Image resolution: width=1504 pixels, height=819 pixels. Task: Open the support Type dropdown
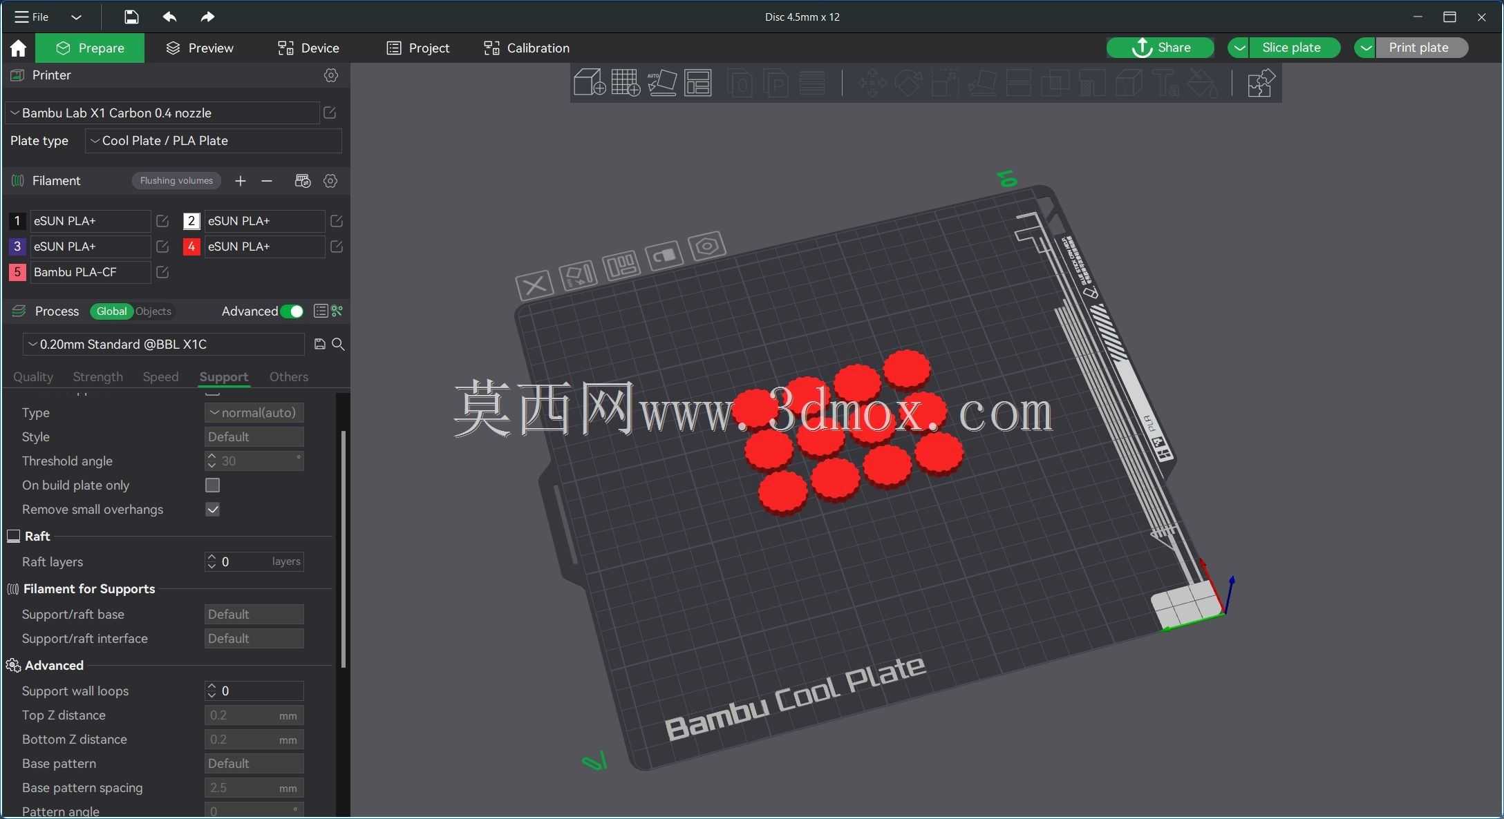click(254, 412)
